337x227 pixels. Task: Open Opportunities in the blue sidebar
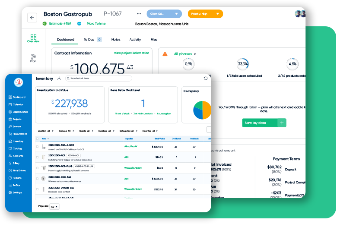pos(18,112)
